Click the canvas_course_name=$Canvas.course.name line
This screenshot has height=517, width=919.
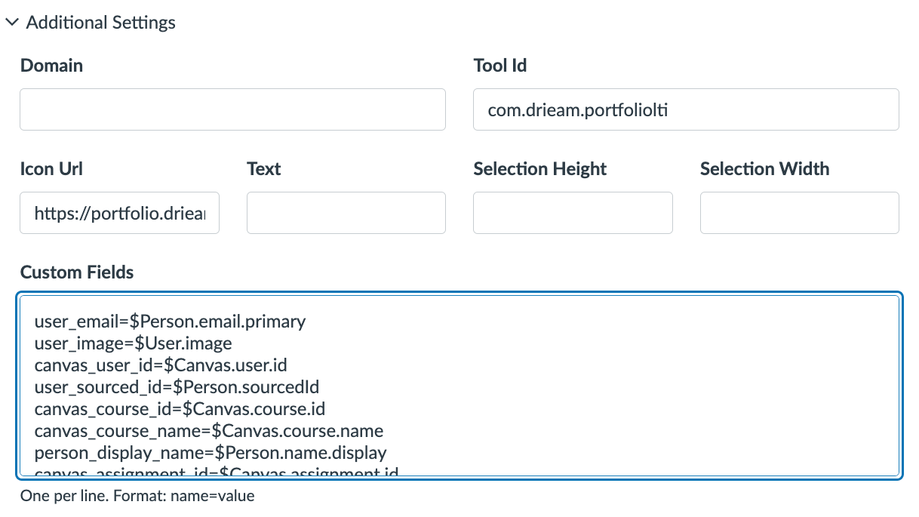click(x=208, y=431)
